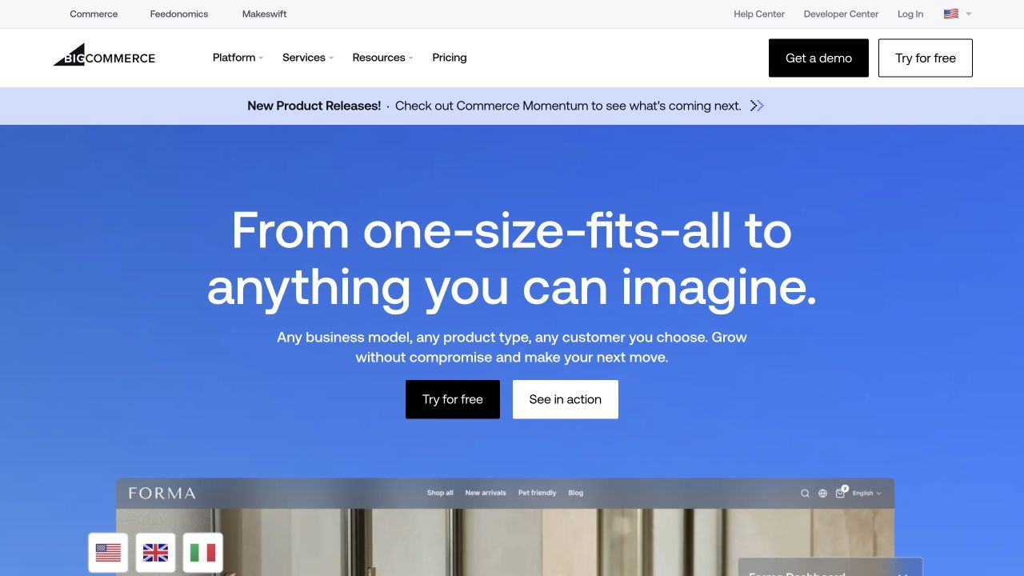The width and height of the screenshot is (1024, 576).
Task: Click the double-arrow icon in announcement banner
Action: 757,106
